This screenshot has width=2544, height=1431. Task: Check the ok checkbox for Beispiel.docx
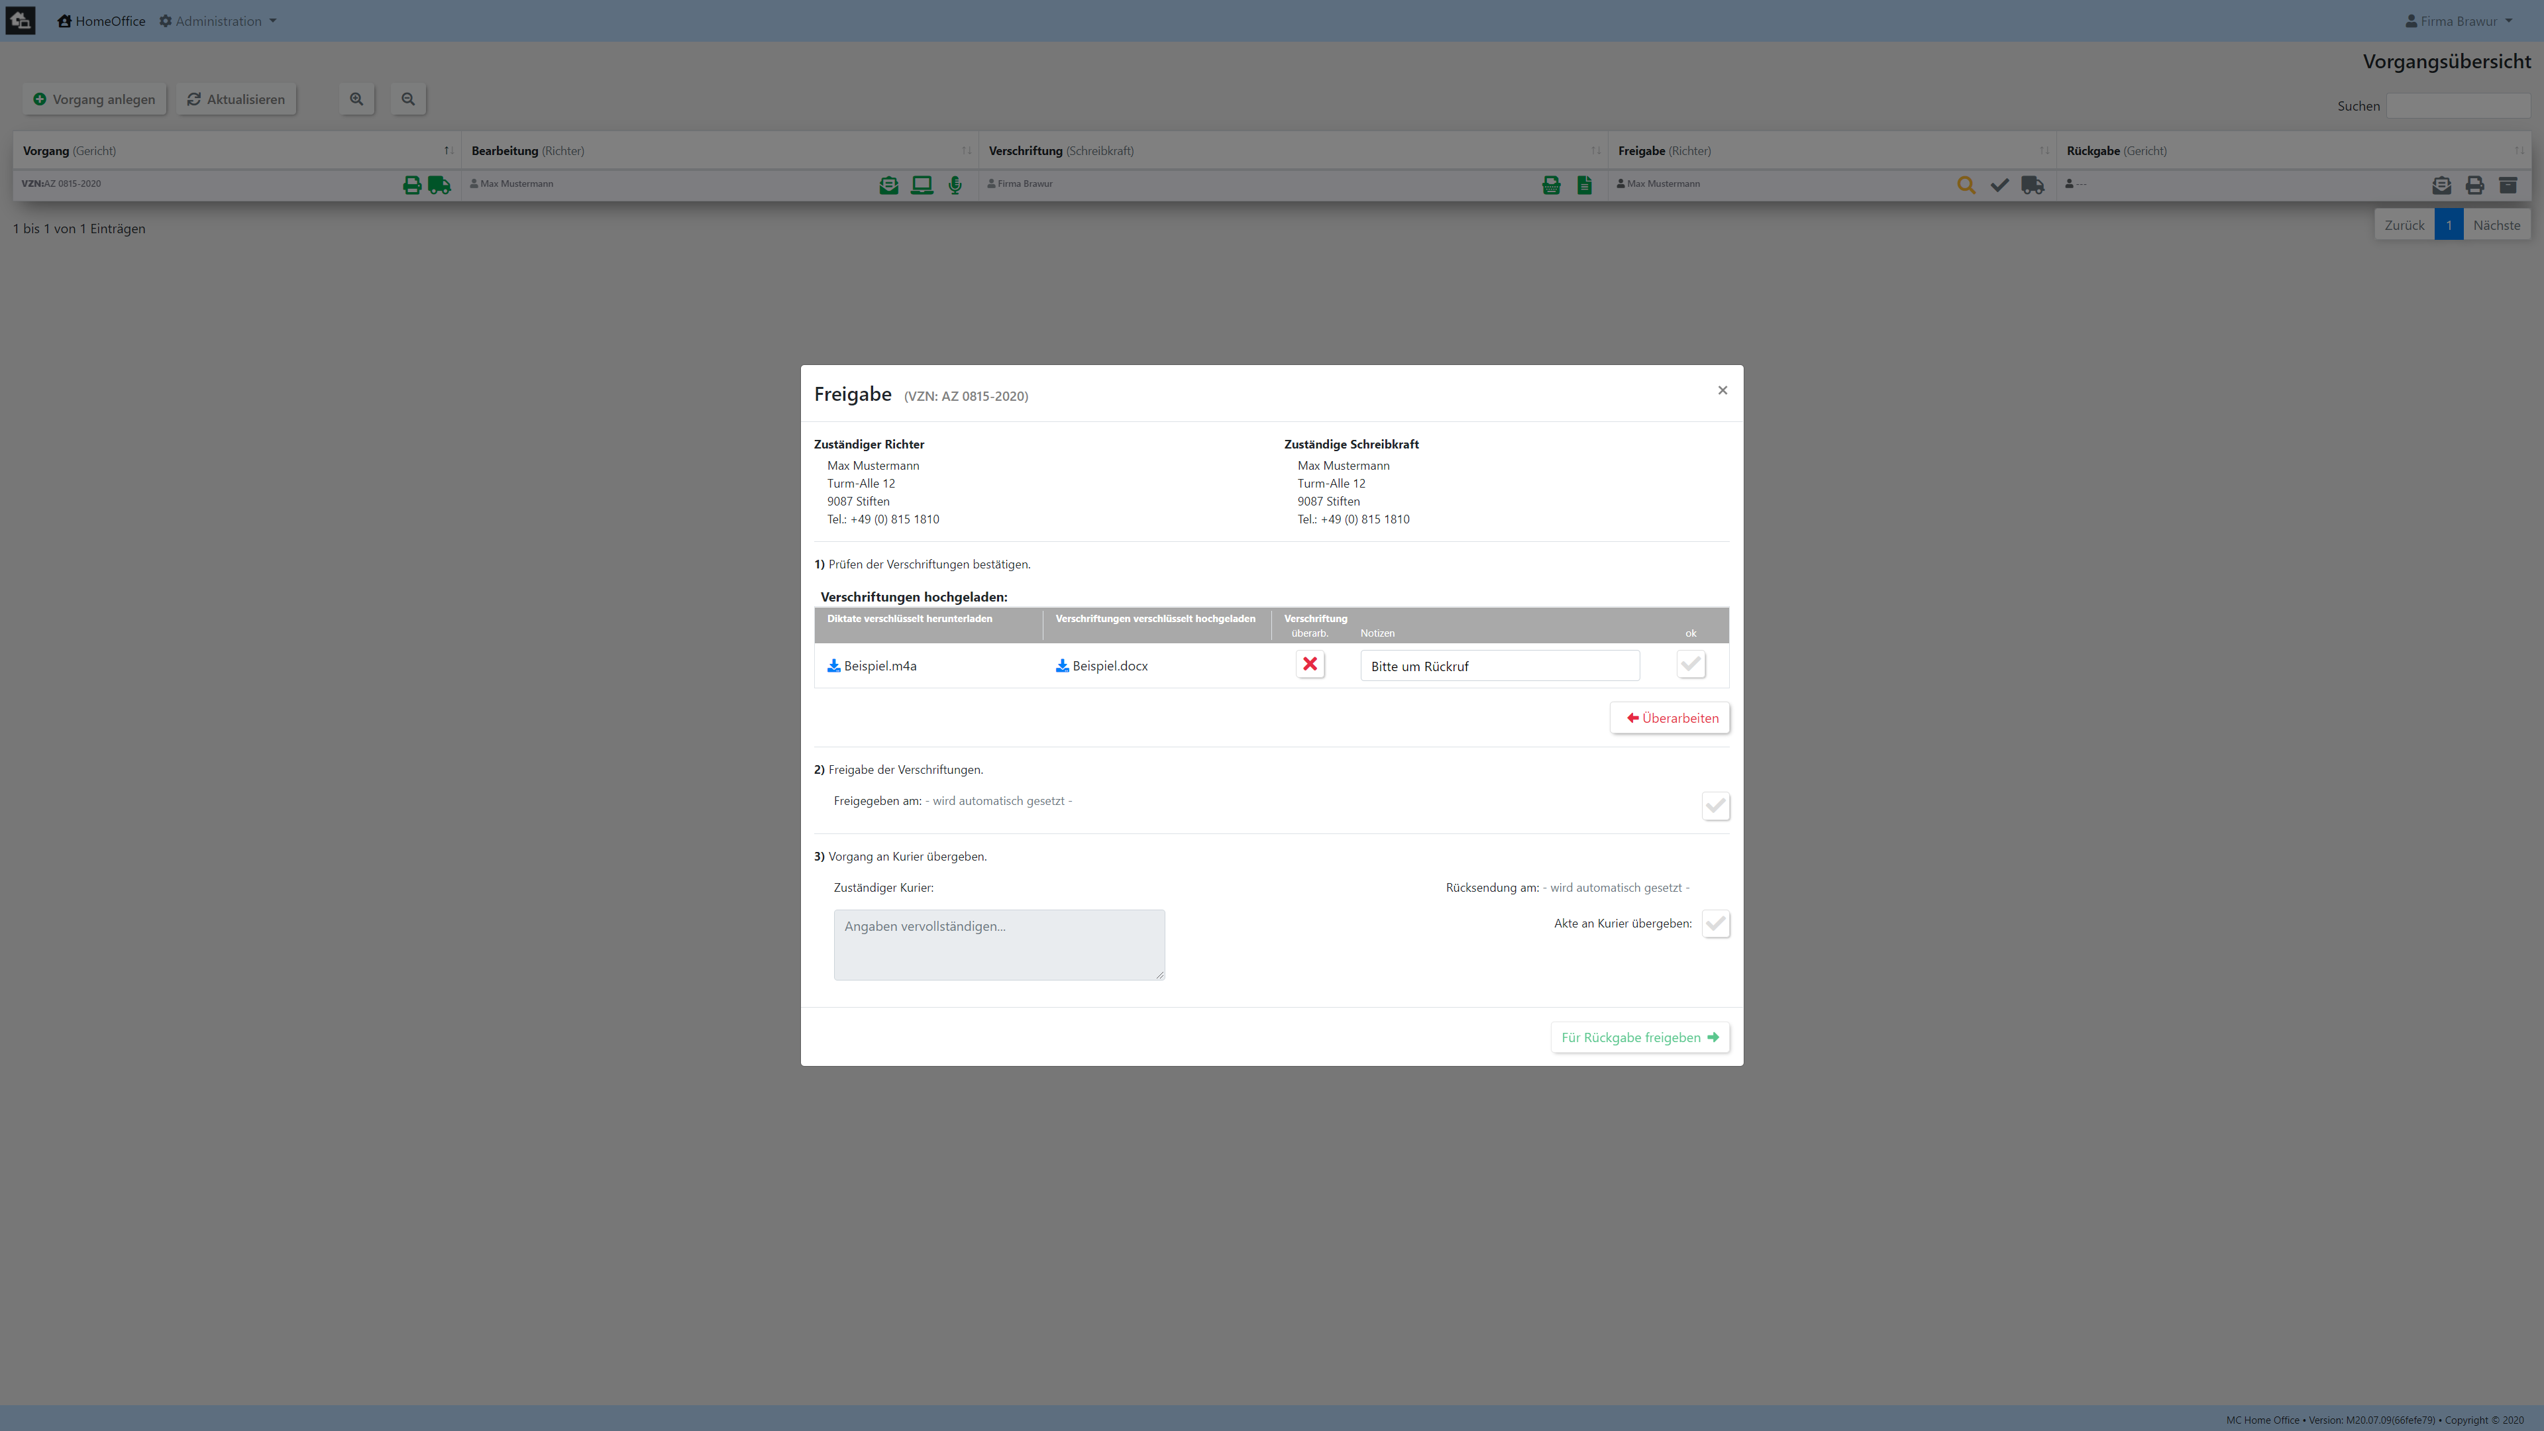tap(1691, 664)
